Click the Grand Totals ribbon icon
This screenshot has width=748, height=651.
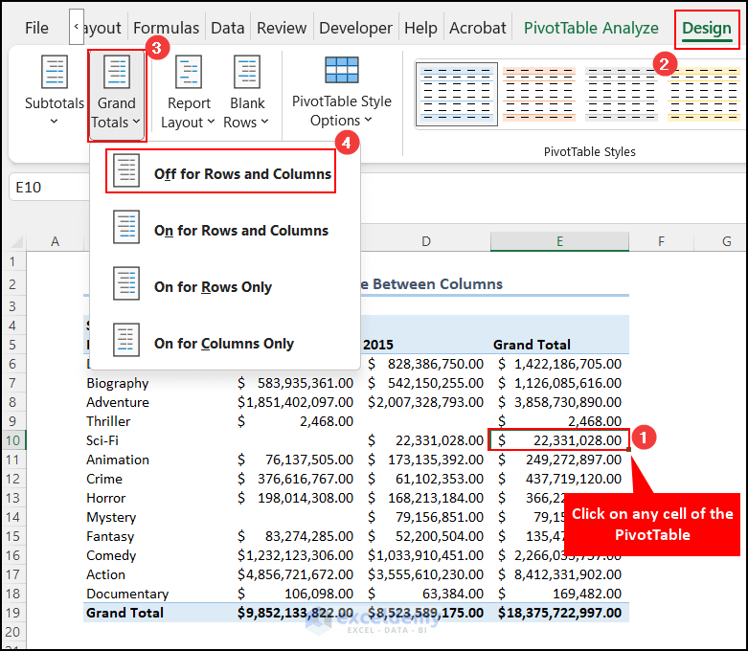117,72
